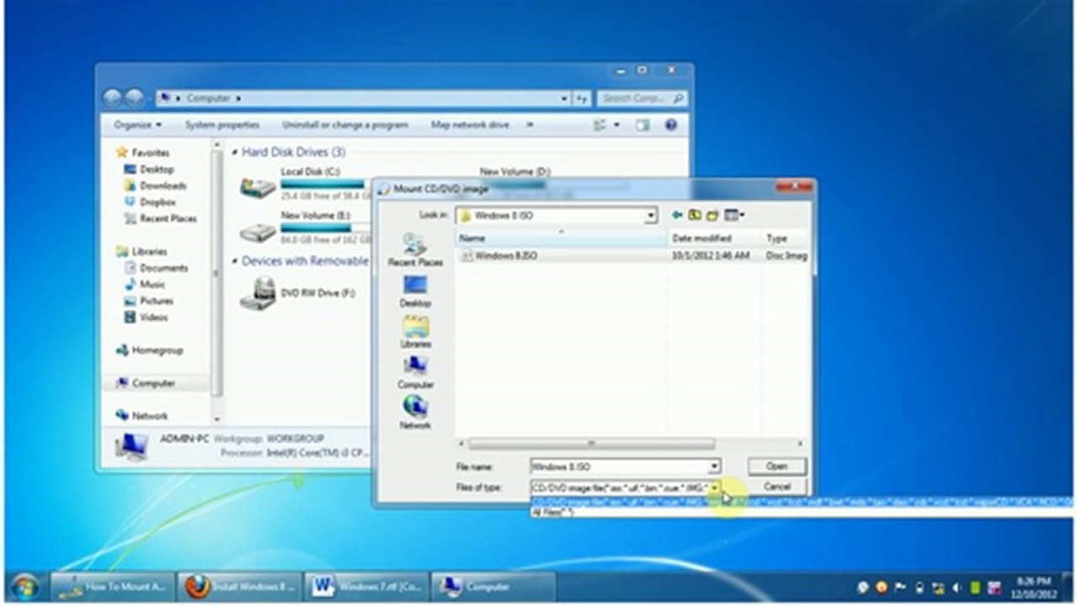
Task: Toggle Explorer's preview pane icon
Action: (x=642, y=125)
